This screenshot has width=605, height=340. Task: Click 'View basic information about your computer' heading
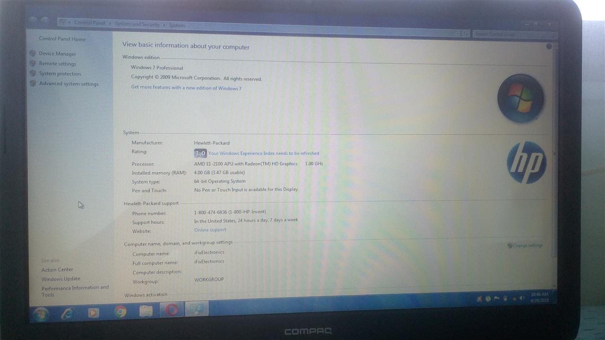click(x=186, y=46)
